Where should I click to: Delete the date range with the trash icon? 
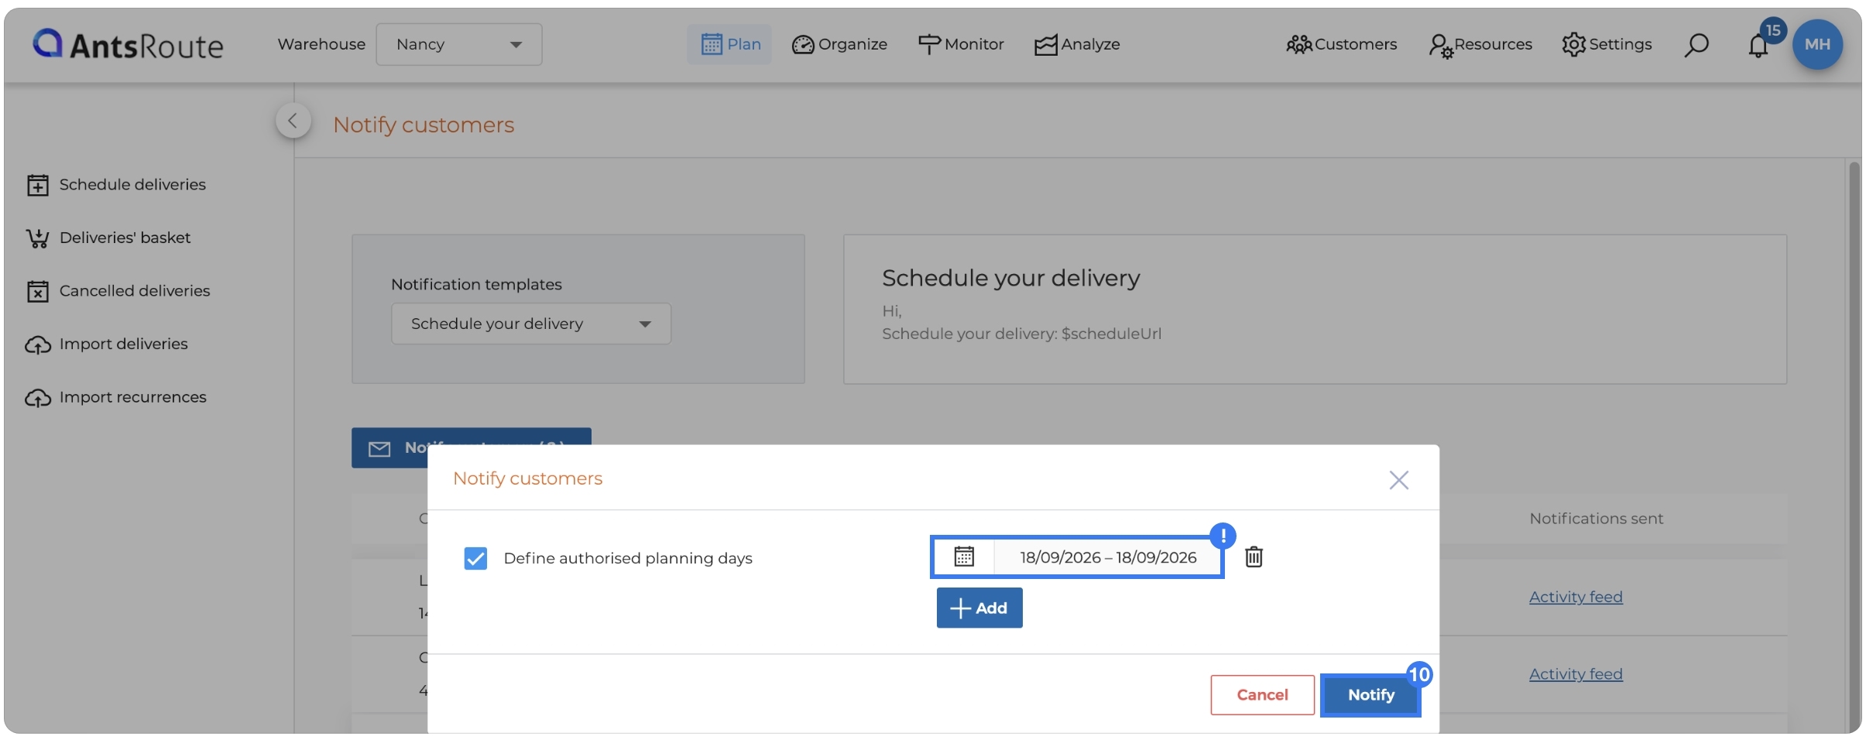pyautogui.click(x=1254, y=557)
